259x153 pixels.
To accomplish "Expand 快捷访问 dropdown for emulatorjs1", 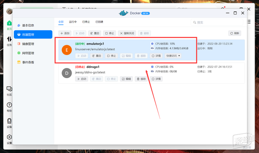I will point(173,56).
